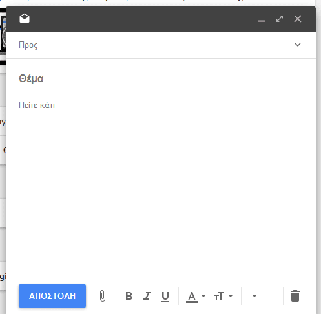
Task: Toggle bold formatting
Action: pyautogui.click(x=129, y=296)
